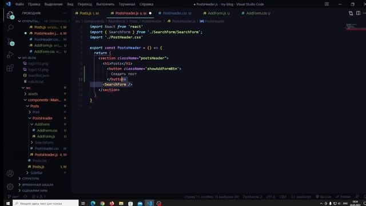Expand the Sidebar folder

pos(27,173)
